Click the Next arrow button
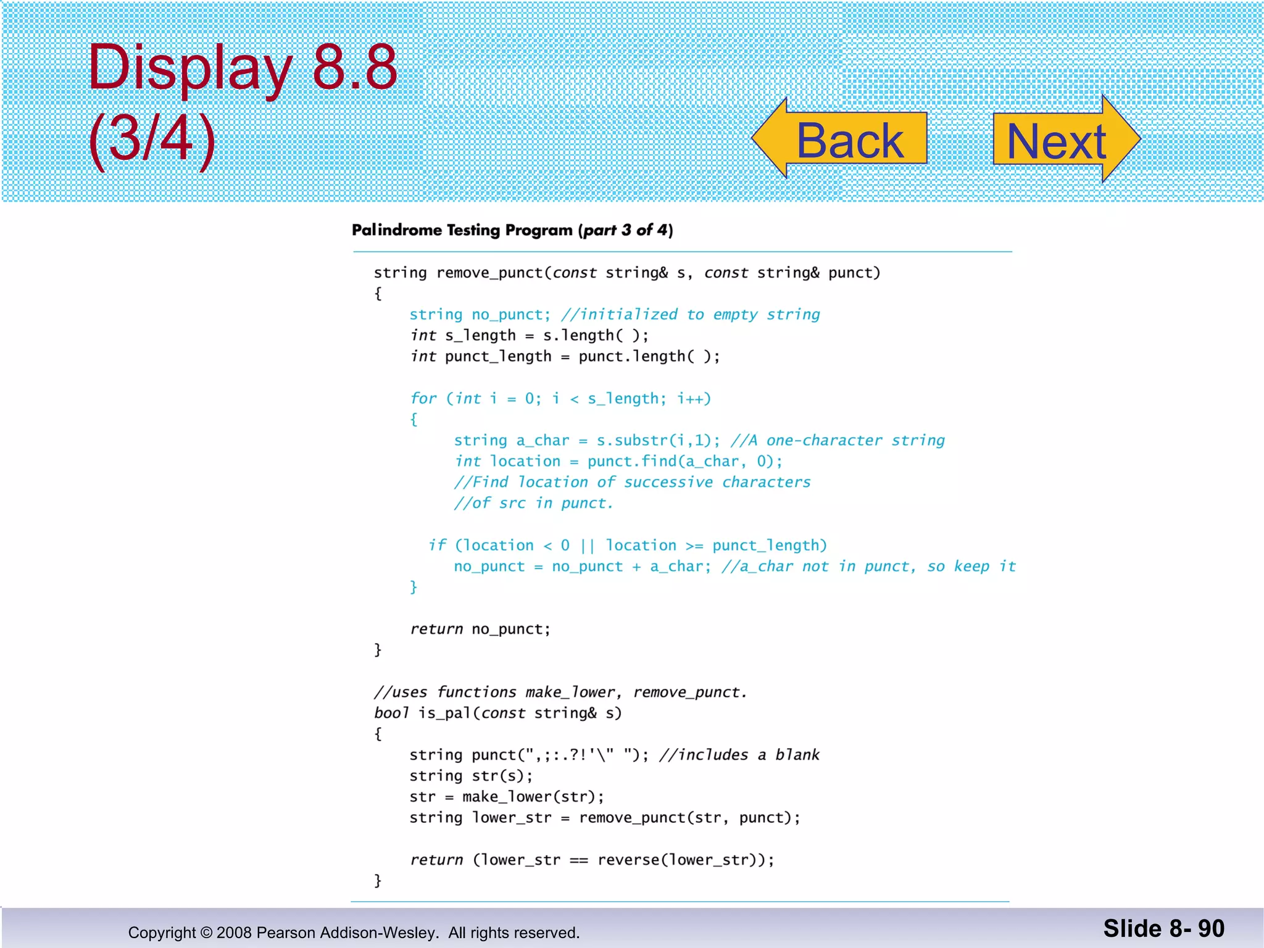This screenshot has height=948, width=1264. click(1066, 139)
